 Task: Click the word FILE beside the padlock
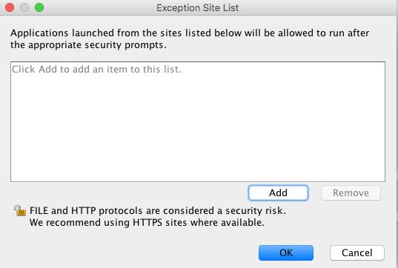[x=39, y=211]
